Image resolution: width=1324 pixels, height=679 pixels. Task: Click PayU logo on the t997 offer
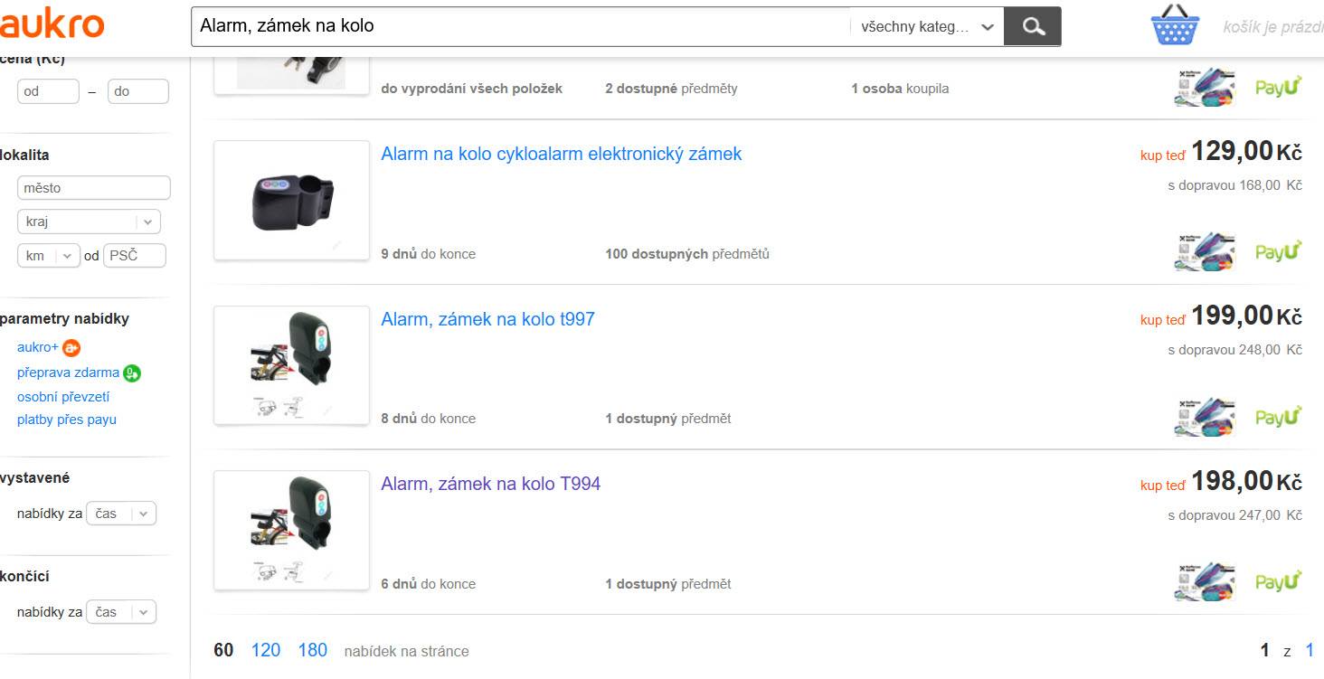[x=1278, y=418]
